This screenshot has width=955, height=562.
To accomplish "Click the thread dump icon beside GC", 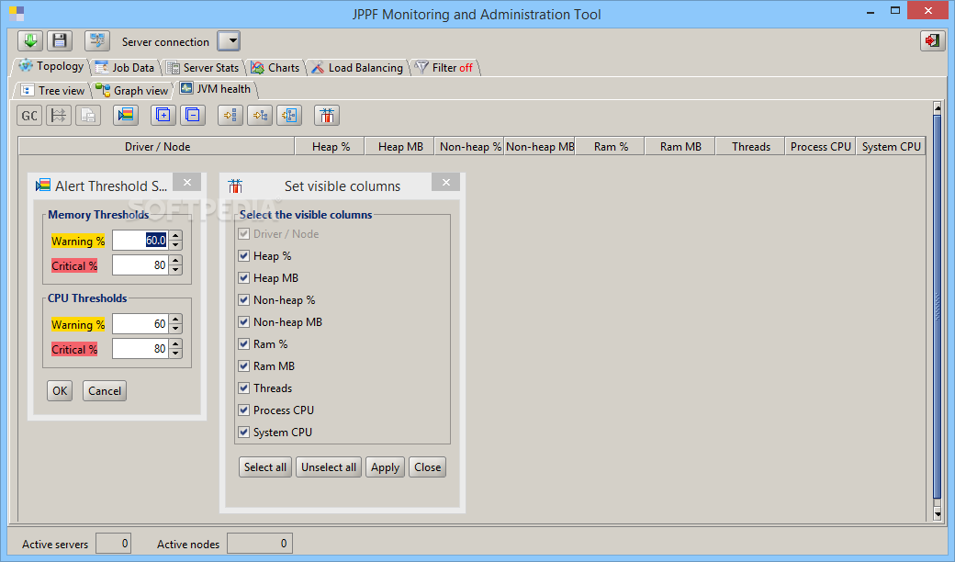I will click(x=59, y=115).
